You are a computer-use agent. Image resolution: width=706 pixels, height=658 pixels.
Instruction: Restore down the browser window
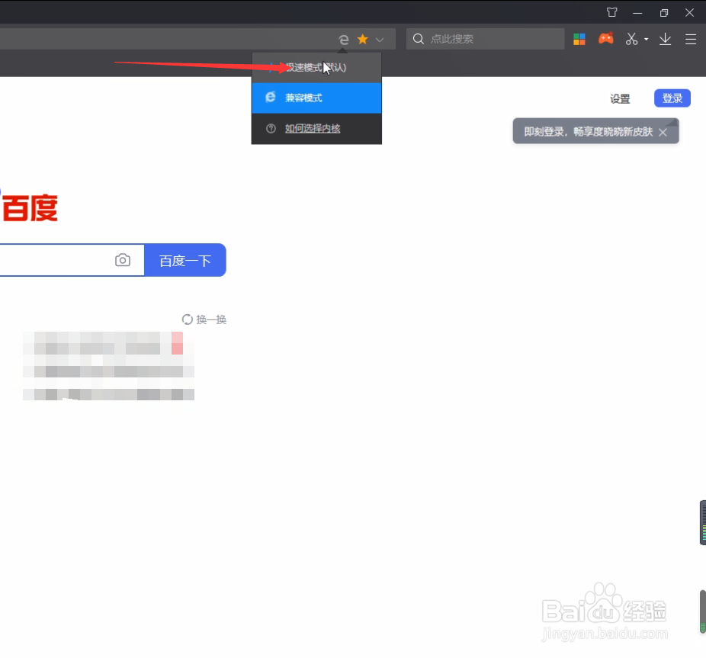point(663,13)
